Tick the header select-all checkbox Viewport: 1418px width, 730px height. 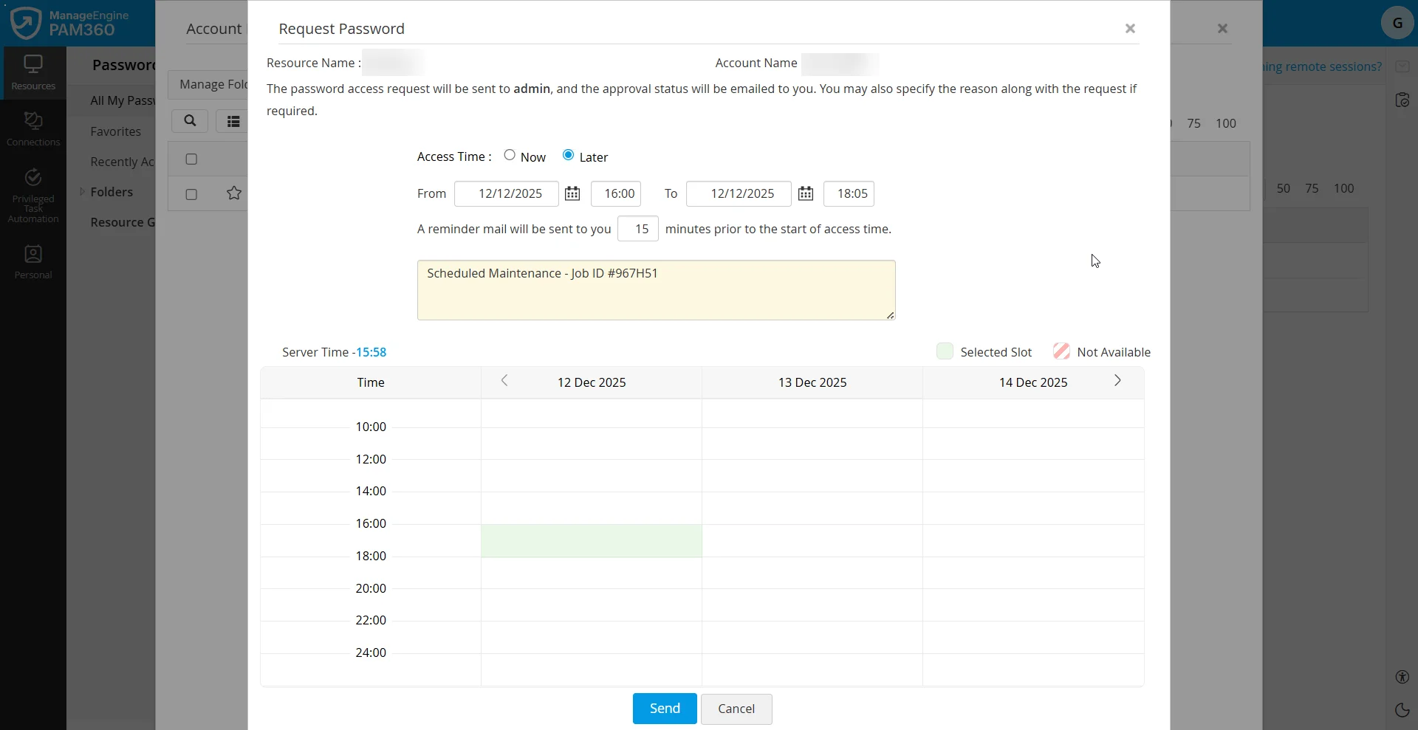pyautogui.click(x=191, y=159)
